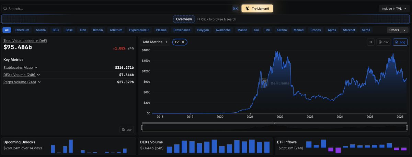The width and height of the screenshot is (412, 157).
Task: Filter by Aptos chain
Action: (332, 30)
